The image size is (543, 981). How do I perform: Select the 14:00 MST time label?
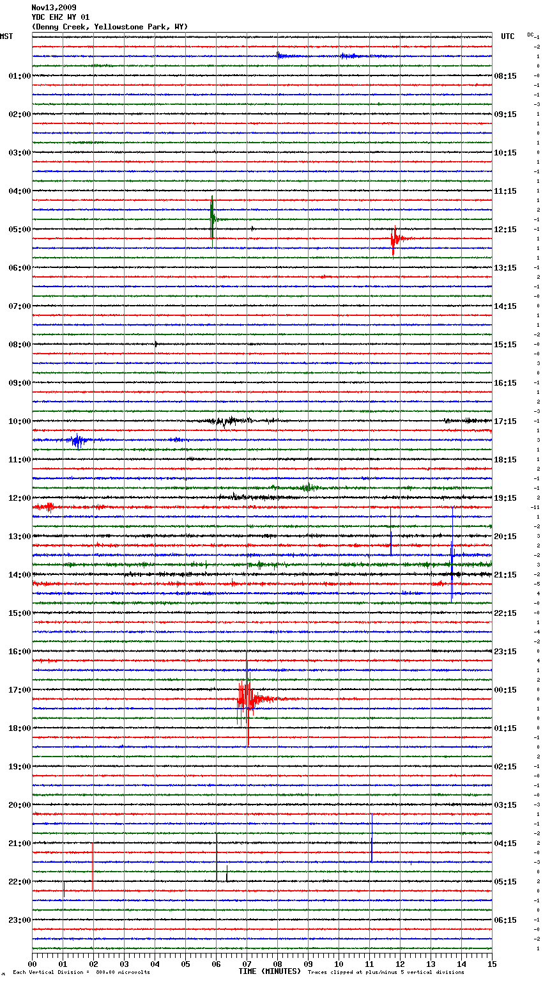pyautogui.click(x=19, y=575)
